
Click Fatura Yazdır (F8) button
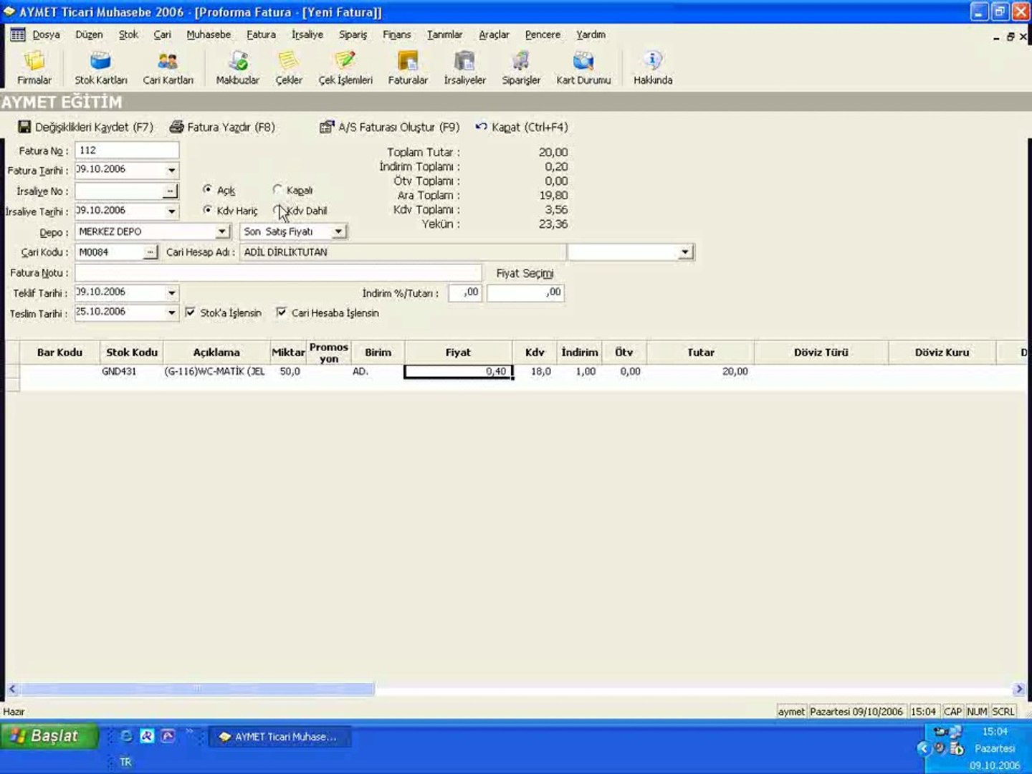222,127
